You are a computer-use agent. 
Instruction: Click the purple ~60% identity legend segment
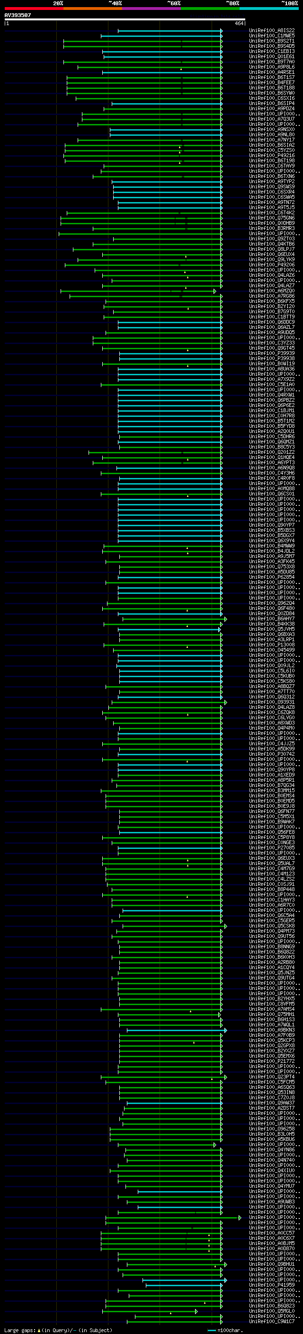pyautogui.click(x=151, y=9)
